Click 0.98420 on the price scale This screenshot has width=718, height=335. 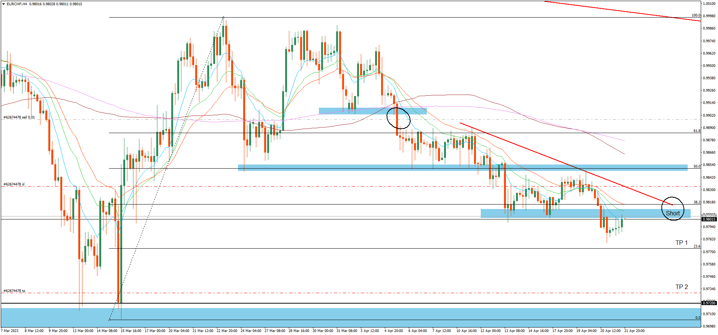tap(709, 178)
